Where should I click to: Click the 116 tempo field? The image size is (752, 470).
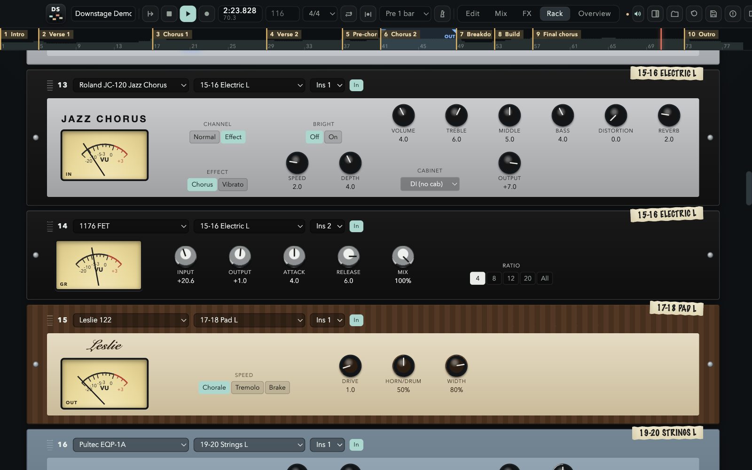point(282,14)
